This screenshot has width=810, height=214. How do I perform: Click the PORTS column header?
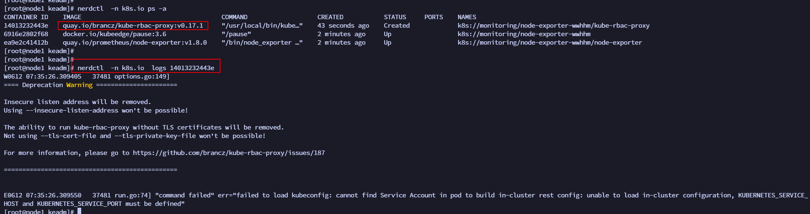click(x=434, y=17)
